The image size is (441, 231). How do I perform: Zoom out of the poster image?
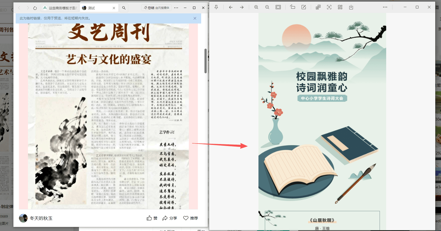click(x=267, y=7)
